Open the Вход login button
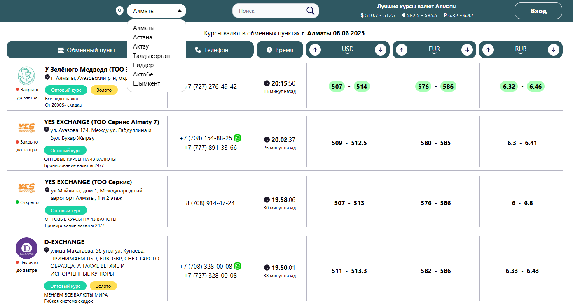573x306 pixels. pyautogui.click(x=538, y=11)
